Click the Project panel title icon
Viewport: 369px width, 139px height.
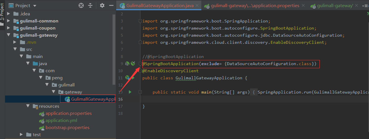coord(11,6)
